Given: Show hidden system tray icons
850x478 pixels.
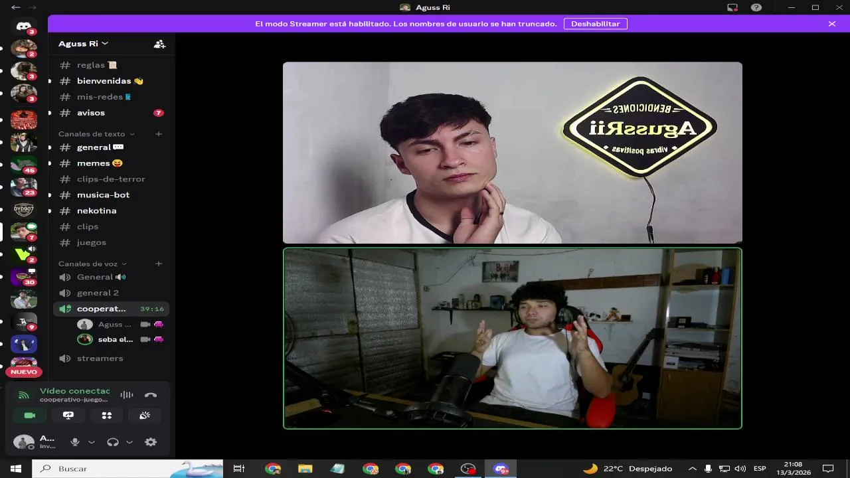Looking at the screenshot, I should click(693, 469).
